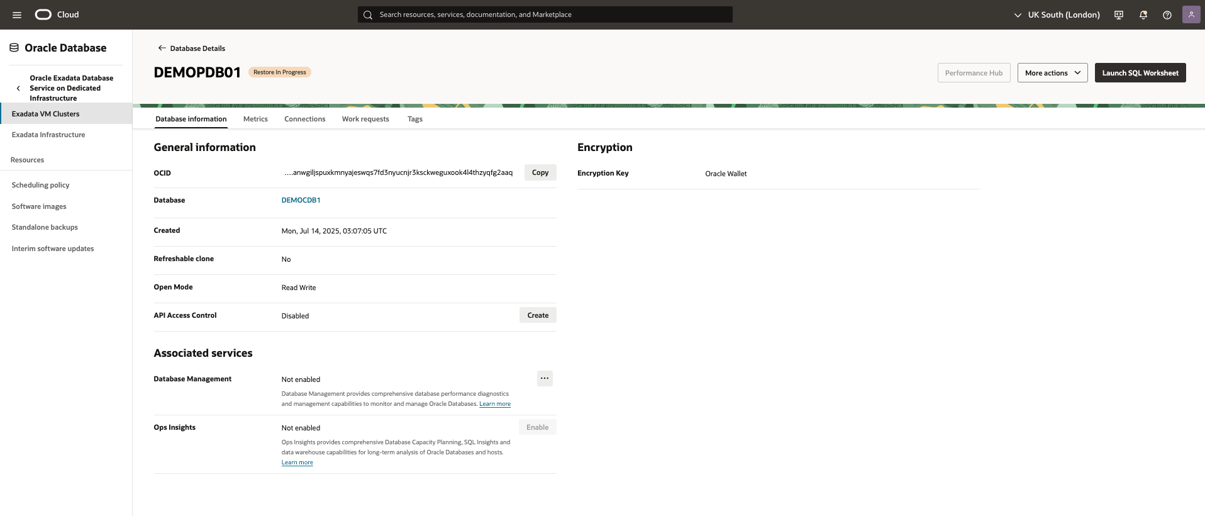Expand the UK South (London) region selector
Screen dimensions: 1205x516
pos(1057,14)
